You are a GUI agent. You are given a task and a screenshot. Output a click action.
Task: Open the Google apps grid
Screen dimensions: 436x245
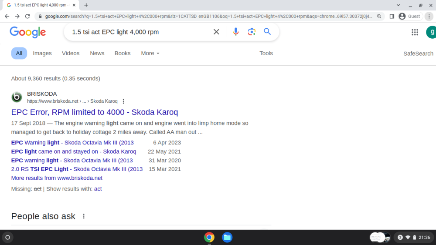pyautogui.click(x=415, y=32)
